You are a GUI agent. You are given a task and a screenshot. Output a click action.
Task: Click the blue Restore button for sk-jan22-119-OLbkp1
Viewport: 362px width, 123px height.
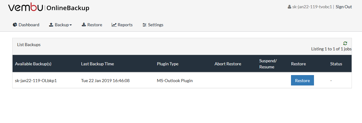(x=302, y=80)
